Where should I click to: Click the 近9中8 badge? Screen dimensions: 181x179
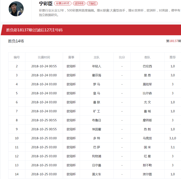[79, 3]
